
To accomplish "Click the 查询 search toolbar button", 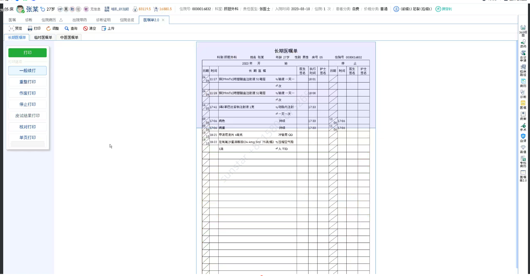I will pyautogui.click(x=71, y=28).
